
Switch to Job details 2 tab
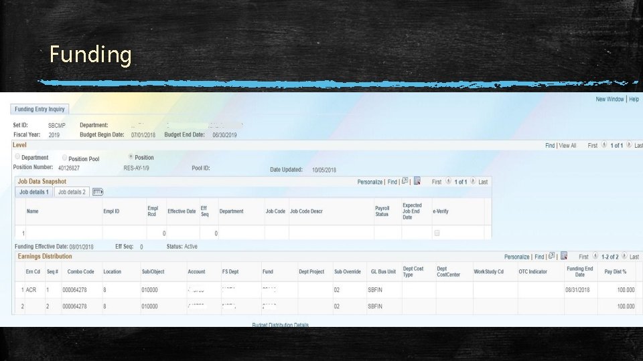[x=72, y=192]
